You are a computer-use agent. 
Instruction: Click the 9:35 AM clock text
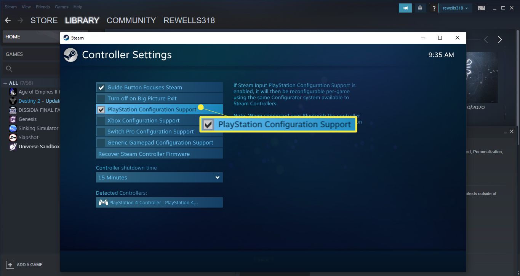point(441,55)
